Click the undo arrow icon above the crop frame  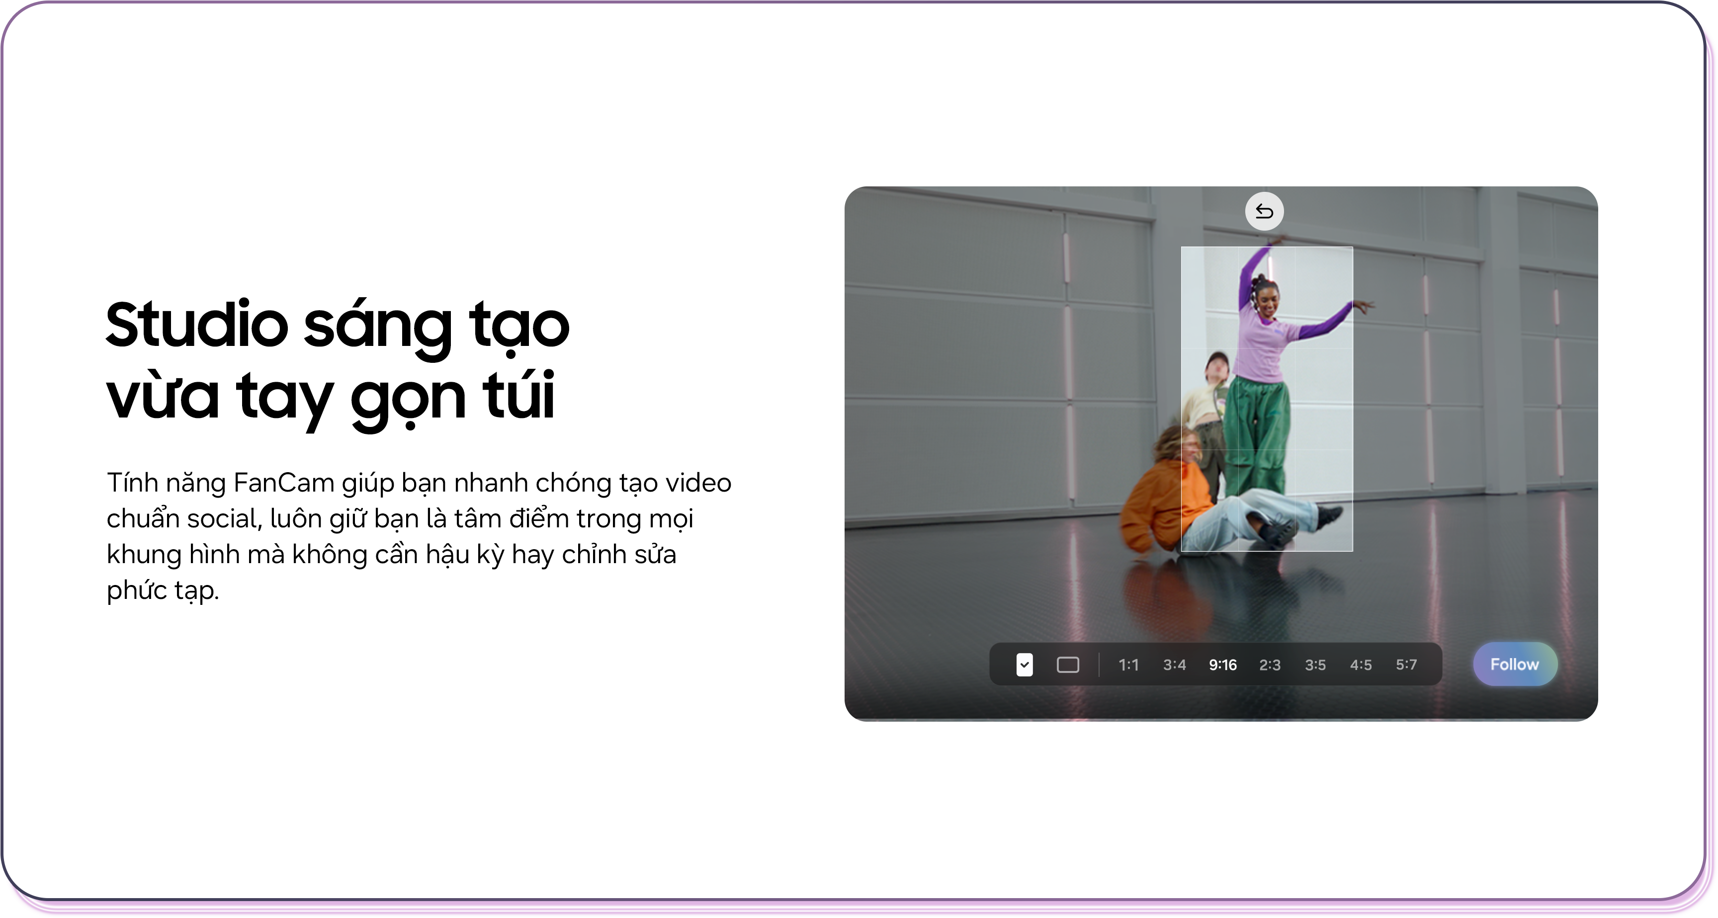click(1264, 211)
